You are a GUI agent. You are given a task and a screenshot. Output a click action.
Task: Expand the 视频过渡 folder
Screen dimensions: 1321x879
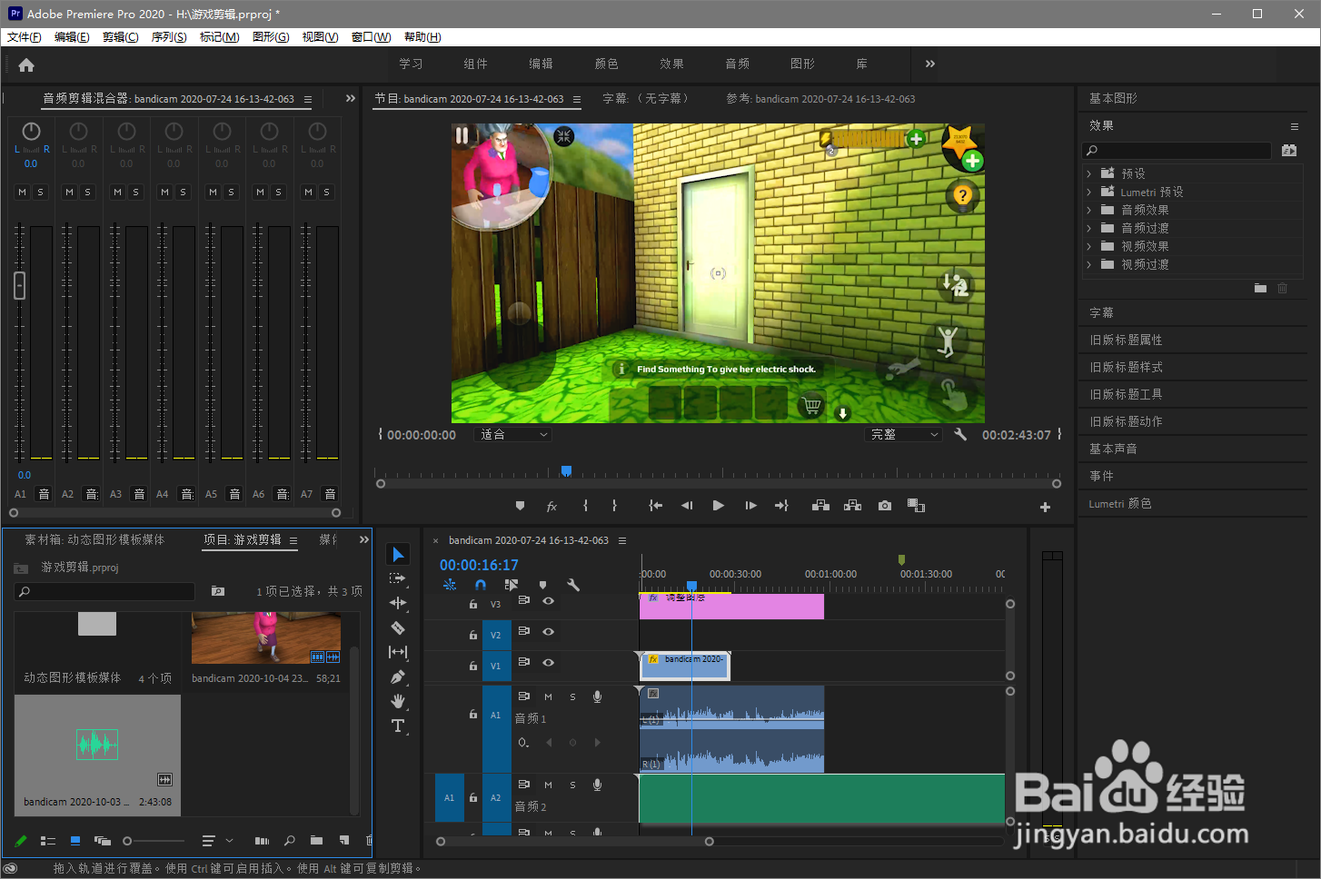click(1089, 264)
